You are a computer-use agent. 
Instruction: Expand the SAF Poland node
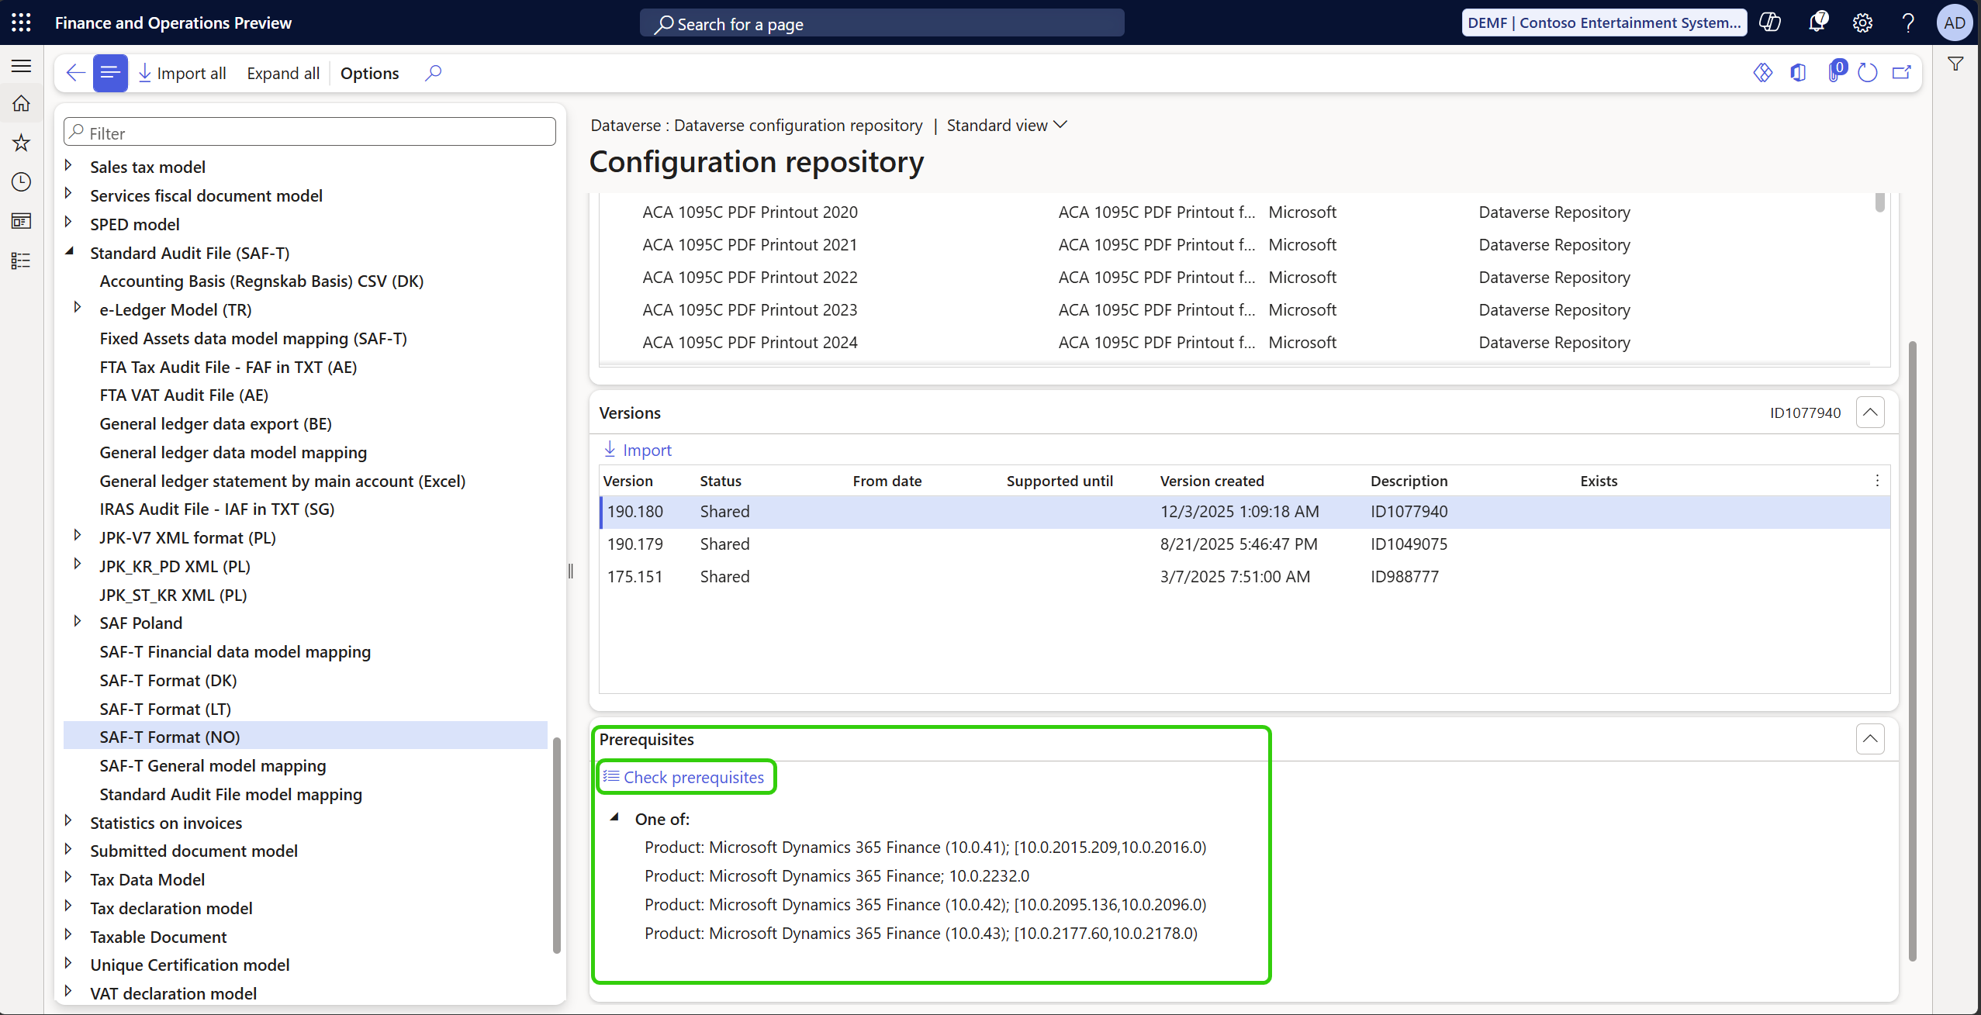[78, 621]
